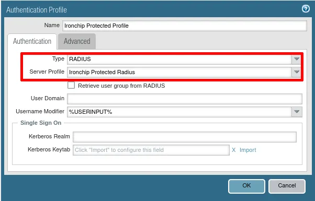
Task: Expand the Server Profile dropdown arrow
Action: pyautogui.click(x=297, y=72)
